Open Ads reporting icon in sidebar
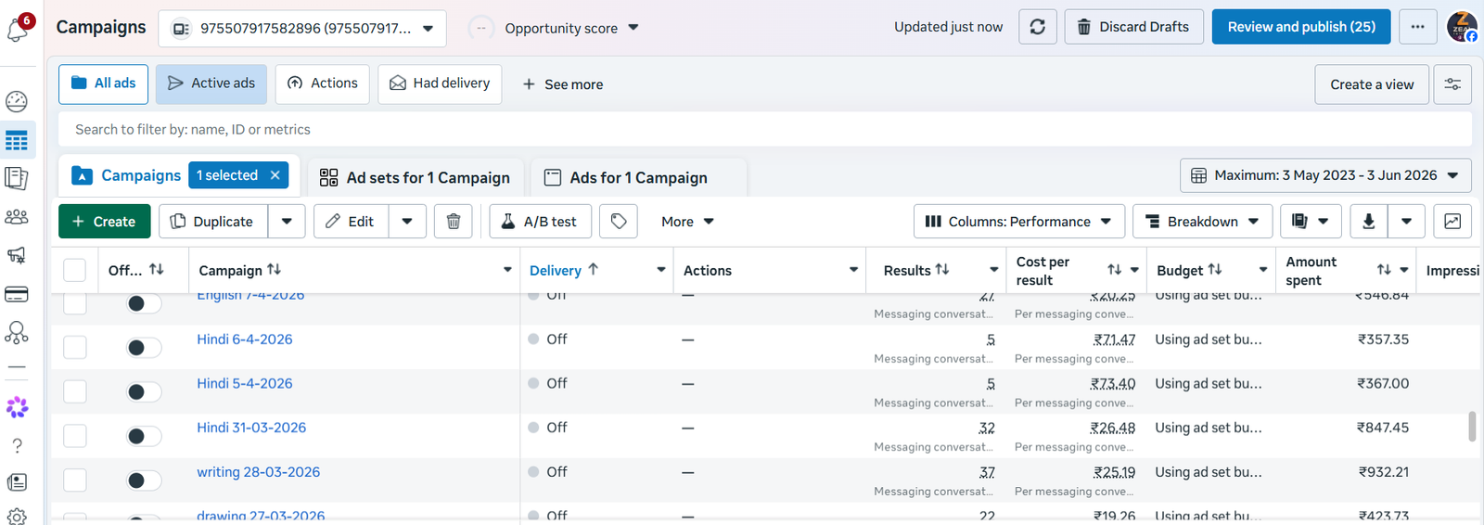Image resolution: width=1484 pixels, height=525 pixels. (17, 178)
